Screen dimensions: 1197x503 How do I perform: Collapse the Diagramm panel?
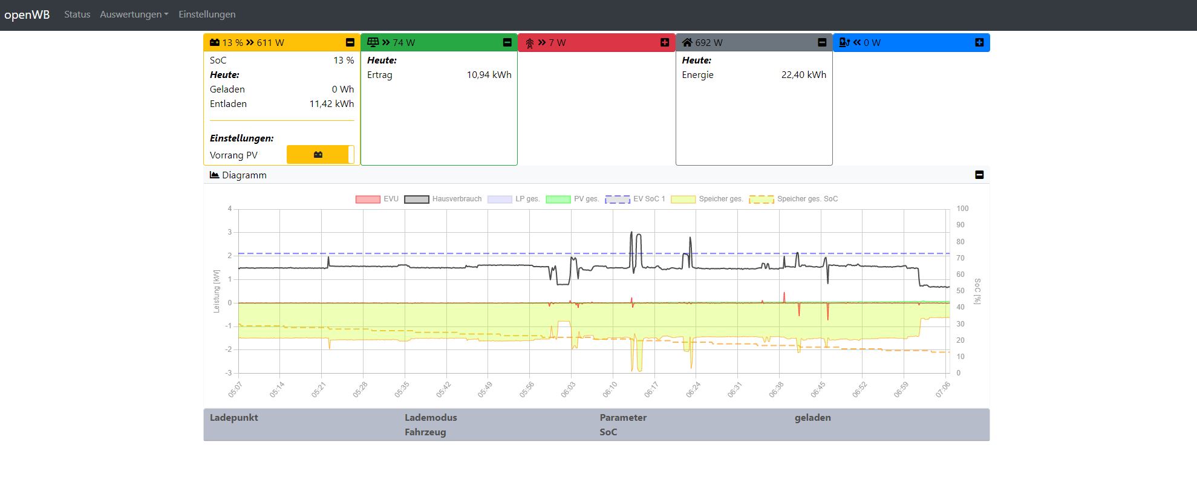979,175
